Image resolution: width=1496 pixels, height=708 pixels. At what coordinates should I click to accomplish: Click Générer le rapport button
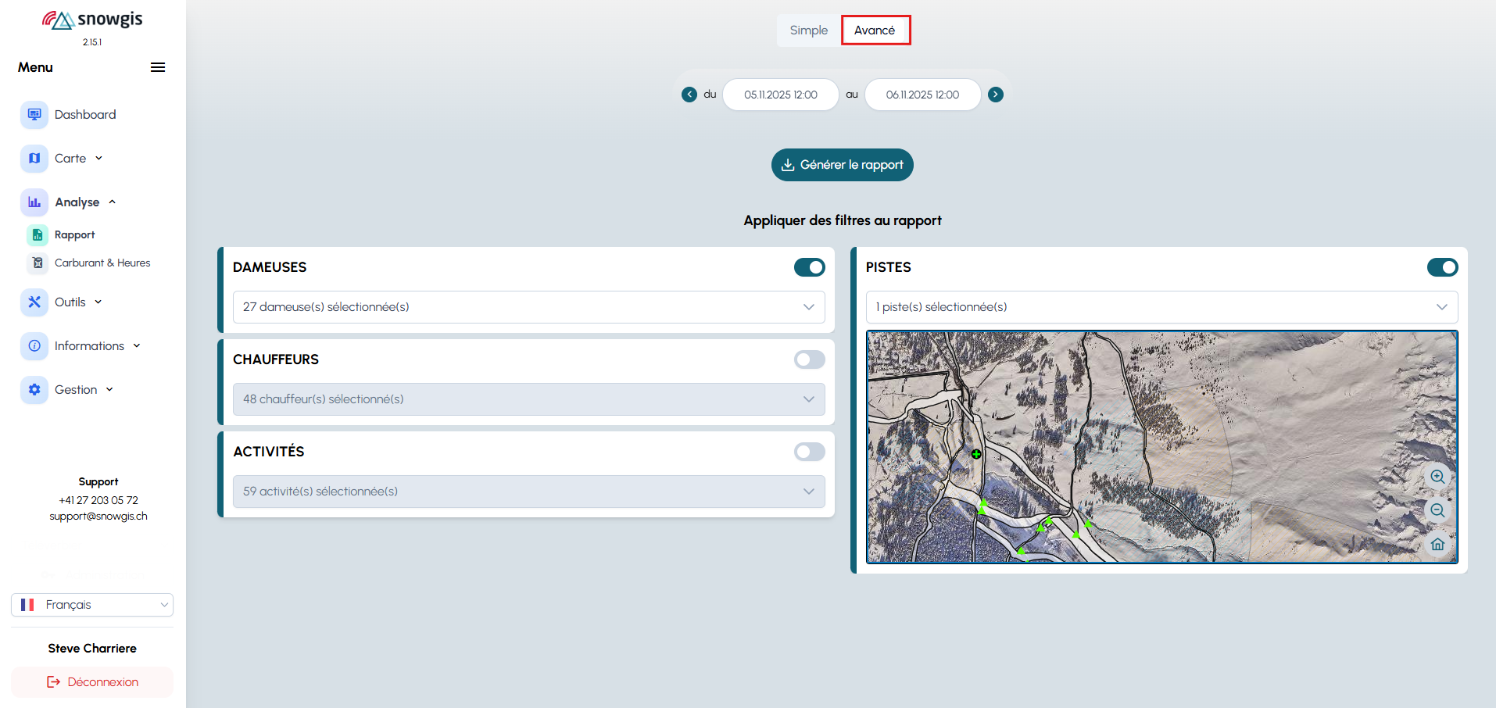(843, 165)
